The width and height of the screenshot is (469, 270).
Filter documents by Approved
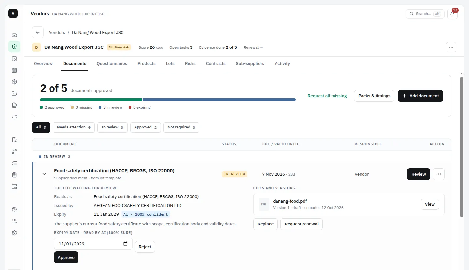click(x=146, y=127)
